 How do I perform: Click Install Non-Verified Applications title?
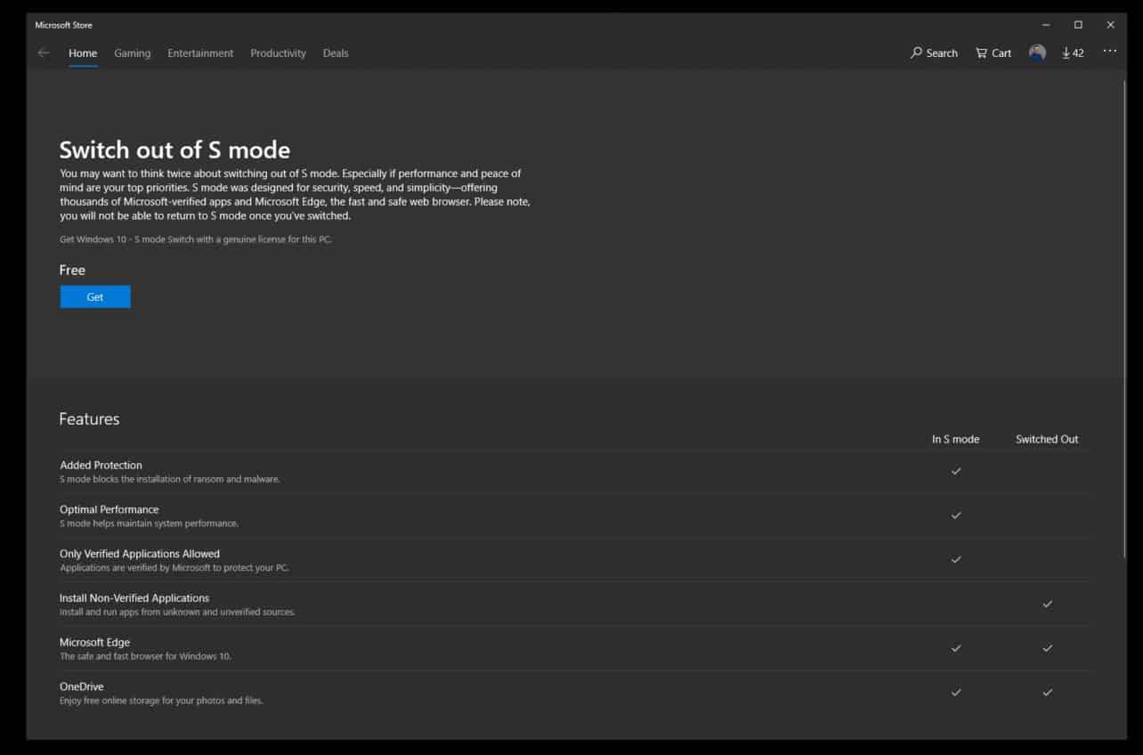(134, 598)
